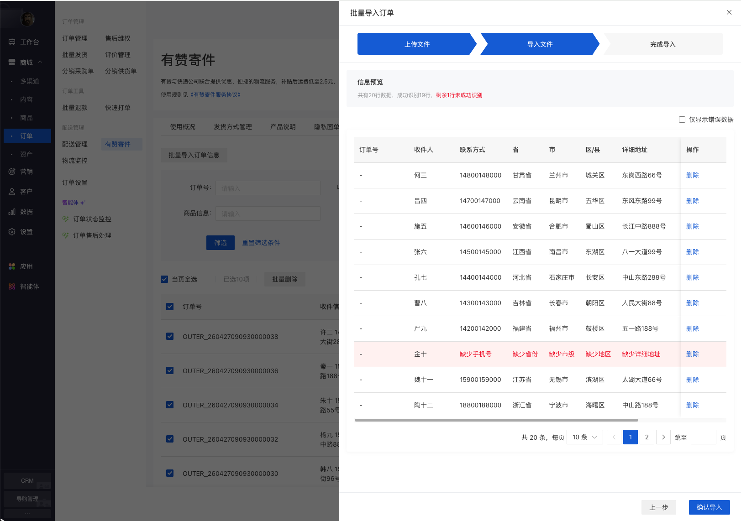This screenshot has height=521, width=741.
Task: Switch to 发货方式管理 tab
Action: [x=232, y=127]
